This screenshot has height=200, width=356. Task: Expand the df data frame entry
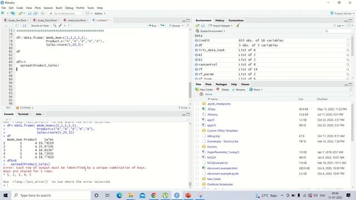click(x=196, y=45)
